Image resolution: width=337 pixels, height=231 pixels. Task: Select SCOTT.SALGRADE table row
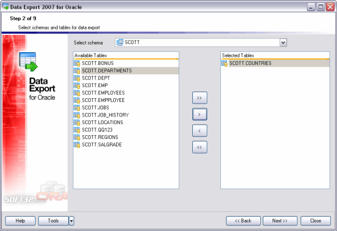126,145
